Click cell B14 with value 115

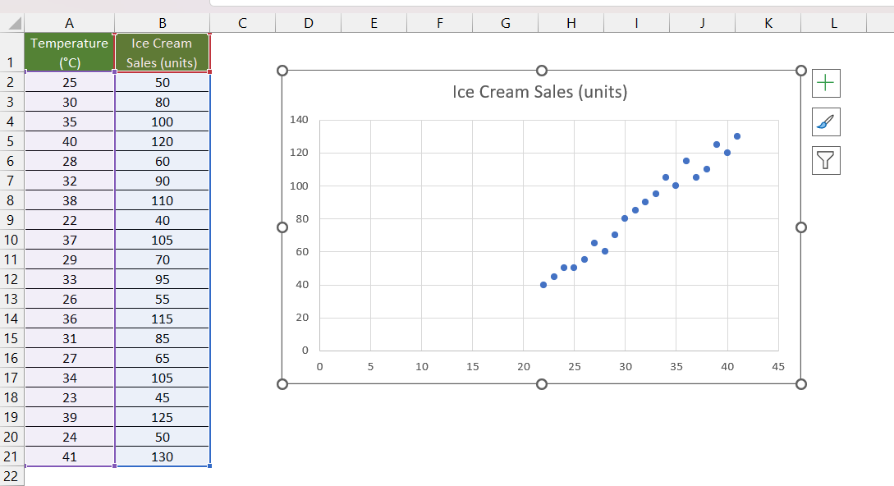click(x=163, y=319)
